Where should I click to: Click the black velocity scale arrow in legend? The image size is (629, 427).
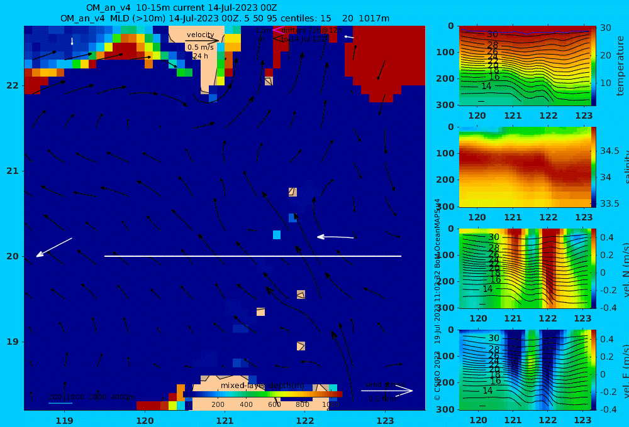tap(202, 40)
